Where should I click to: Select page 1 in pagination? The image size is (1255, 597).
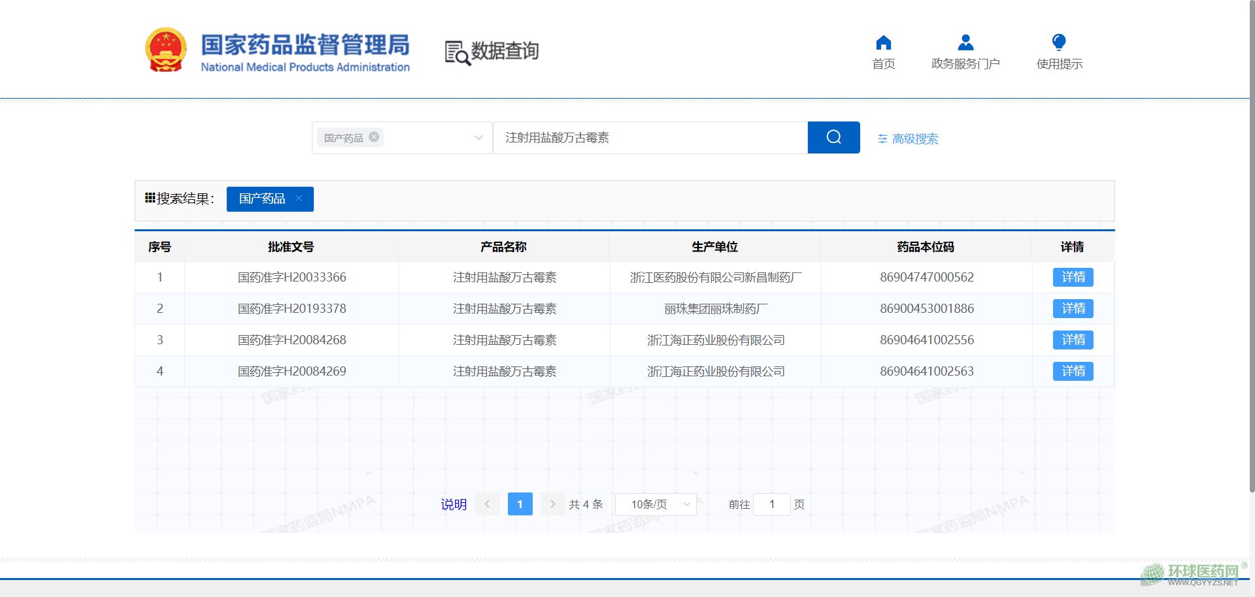[x=520, y=504]
